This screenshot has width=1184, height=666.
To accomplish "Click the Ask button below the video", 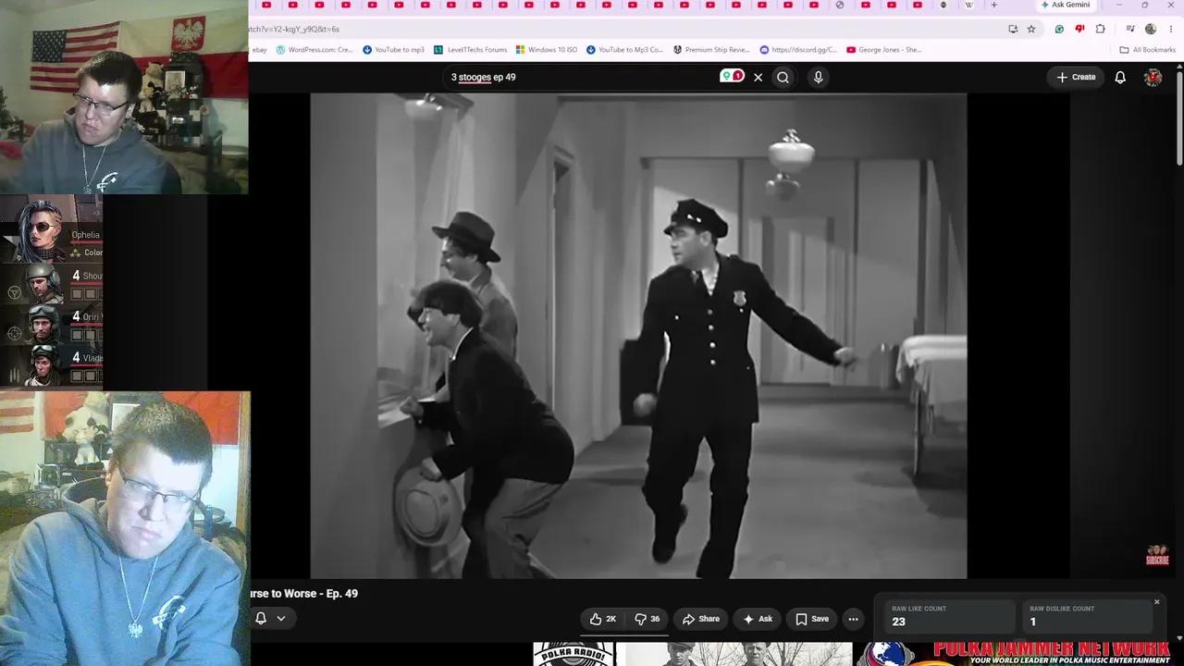I will click(x=758, y=619).
